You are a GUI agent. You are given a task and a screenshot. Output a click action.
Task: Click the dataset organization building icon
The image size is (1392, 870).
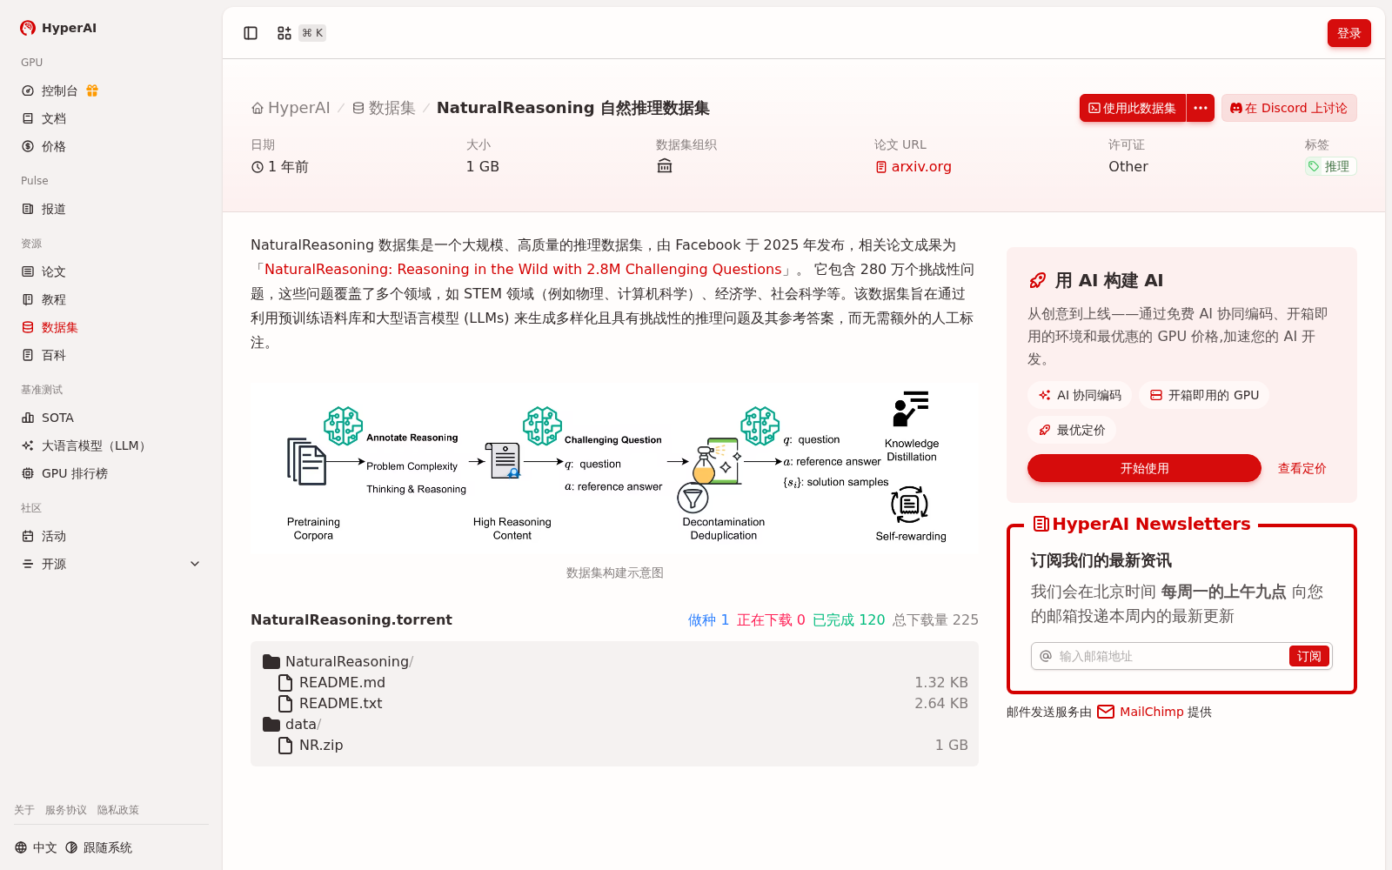click(x=665, y=166)
